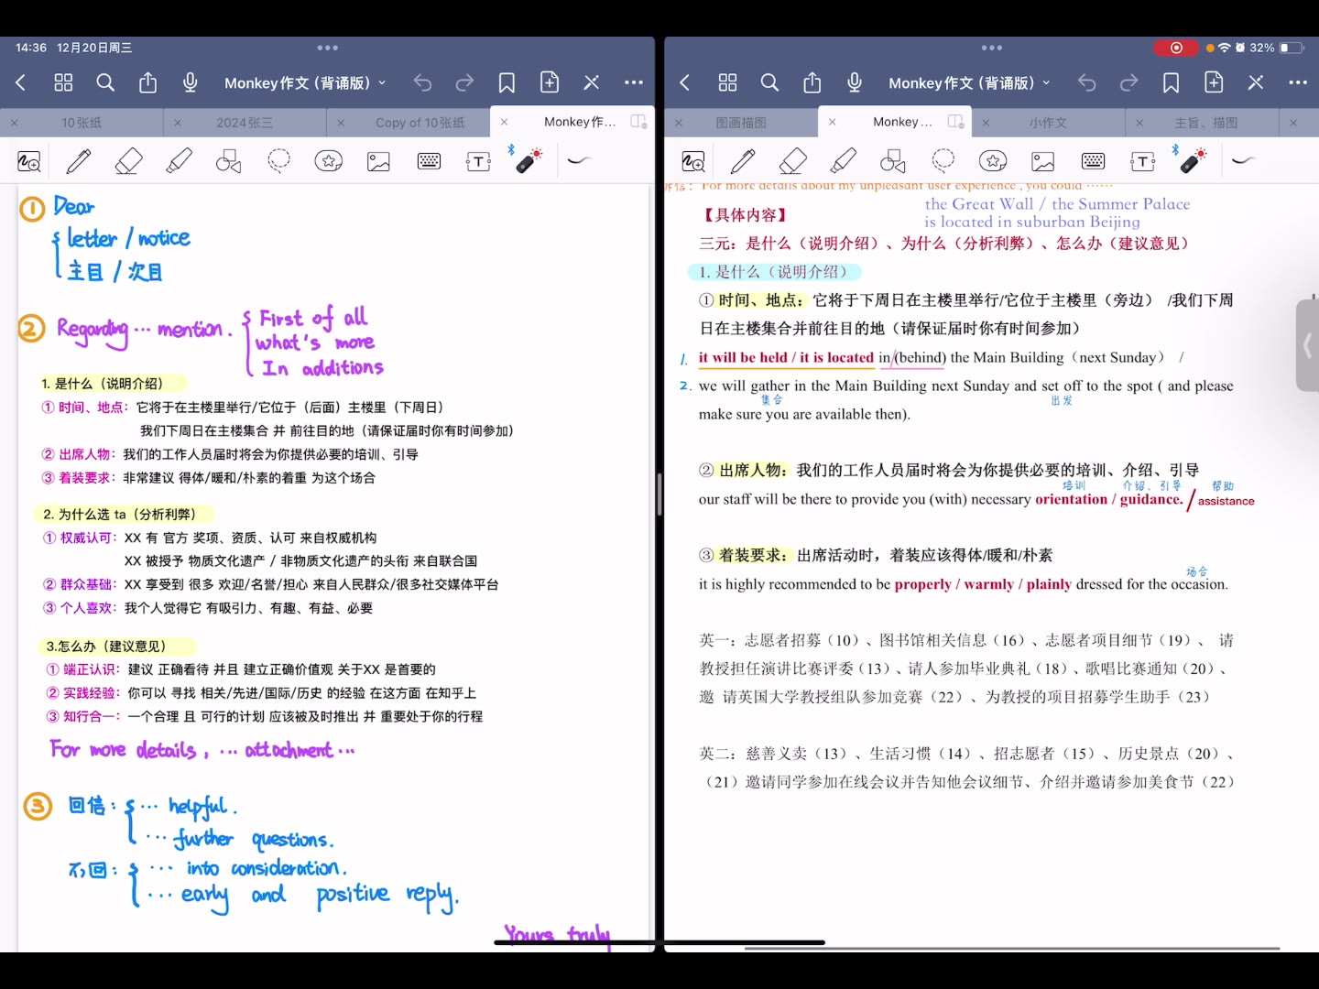The width and height of the screenshot is (1319, 989).
Task: Switch to the 2024张三 tab
Action: [245, 123]
